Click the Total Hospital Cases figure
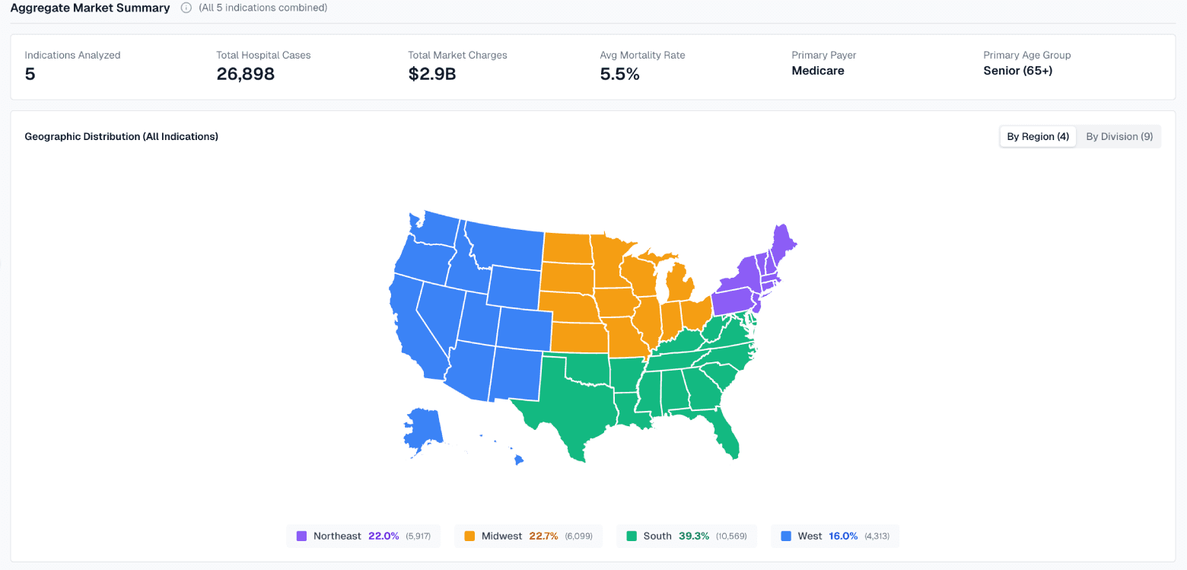Screen dimensions: 1187x570 click(245, 74)
